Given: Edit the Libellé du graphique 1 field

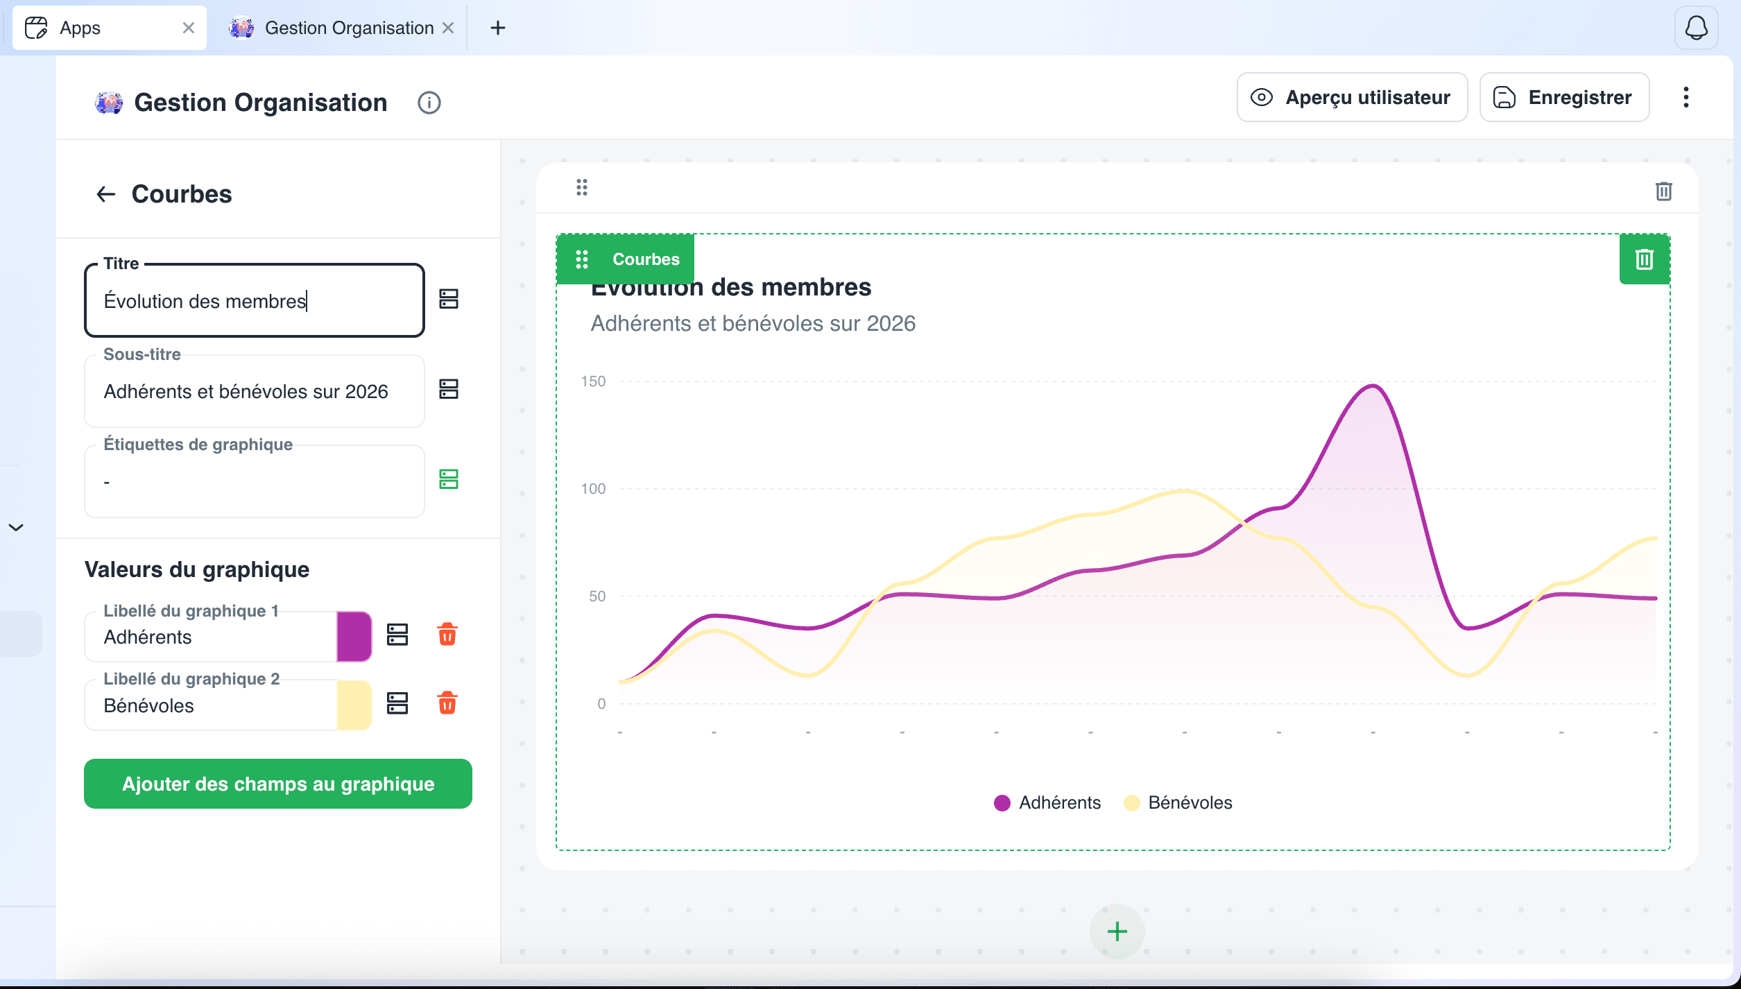Looking at the screenshot, I should tap(211, 637).
